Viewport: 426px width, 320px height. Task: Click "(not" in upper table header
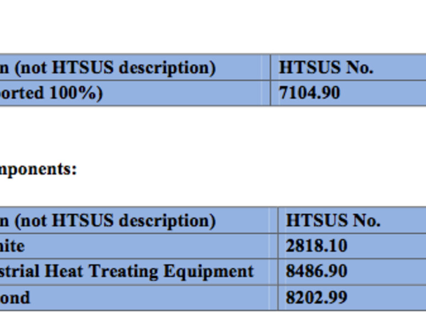pos(32,68)
